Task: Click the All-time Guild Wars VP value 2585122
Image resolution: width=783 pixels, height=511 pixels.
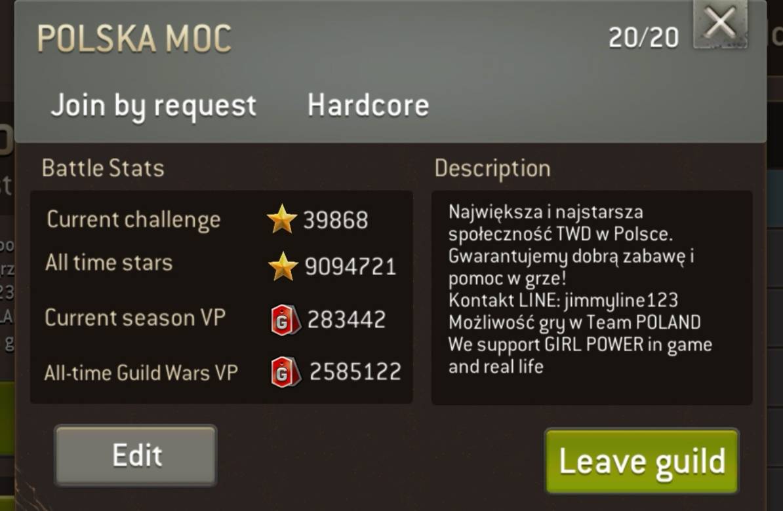Action: click(355, 371)
